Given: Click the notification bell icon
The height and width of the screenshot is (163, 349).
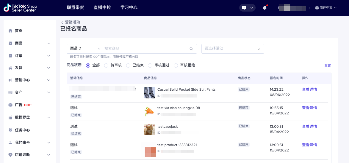Looking at the screenshot, I should coord(265,8).
